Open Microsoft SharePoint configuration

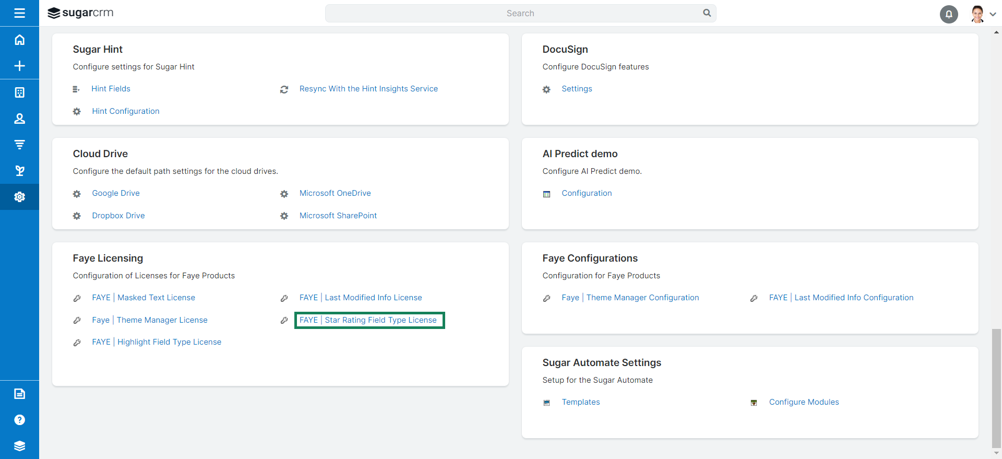point(338,216)
